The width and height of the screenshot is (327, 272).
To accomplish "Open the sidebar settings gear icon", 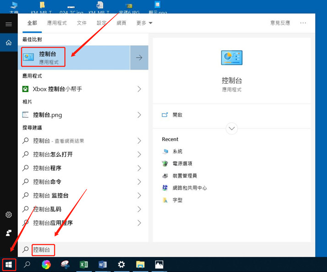I will pos(9,215).
